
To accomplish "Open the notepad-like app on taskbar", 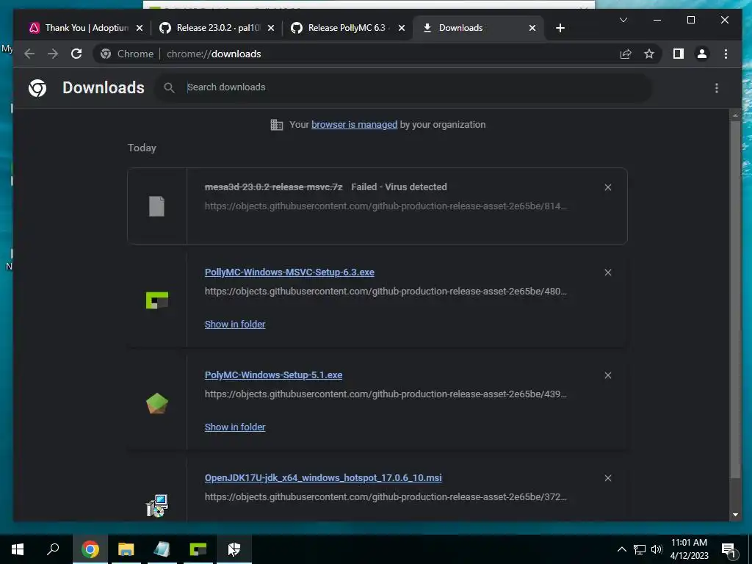I will tap(162, 549).
